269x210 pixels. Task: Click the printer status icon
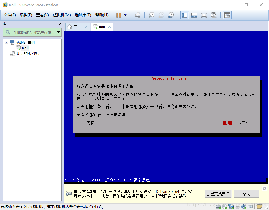point(237,207)
